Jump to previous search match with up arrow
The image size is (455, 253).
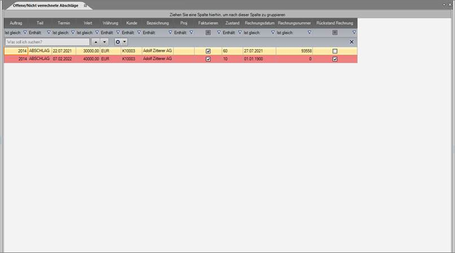[x=95, y=42]
